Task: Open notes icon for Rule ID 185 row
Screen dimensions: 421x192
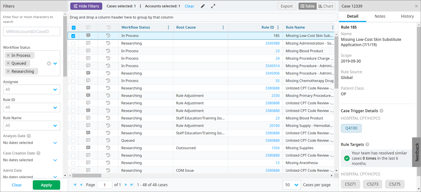Action: pyautogui.click(x=88, y=35)
